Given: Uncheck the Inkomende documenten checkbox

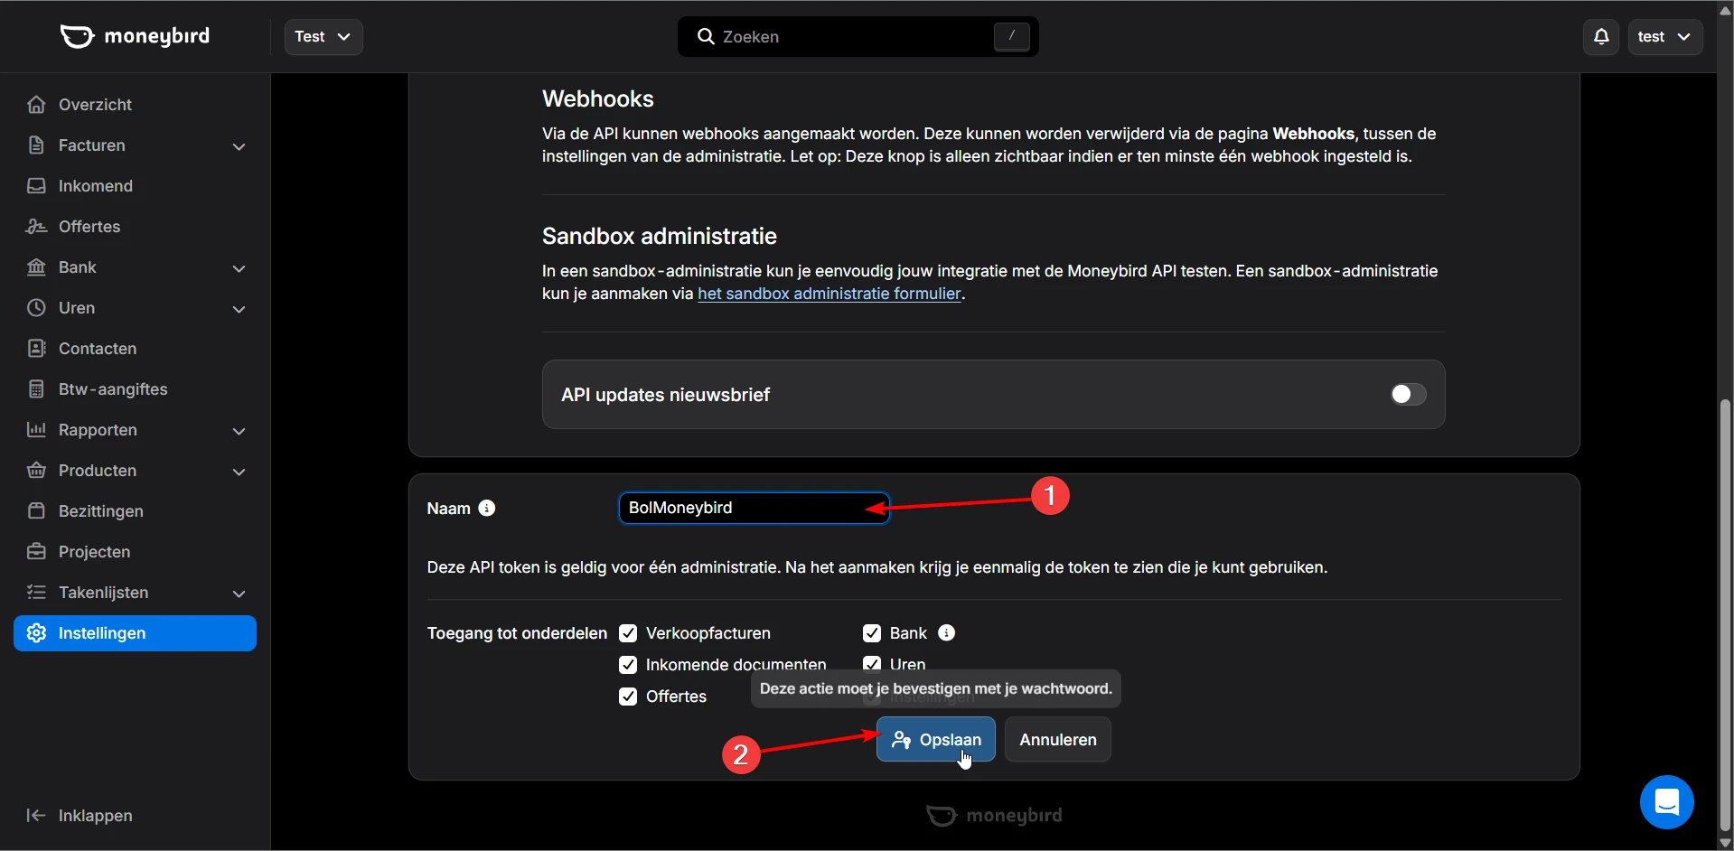Looking at the screenshot, I should click(628, 665).
